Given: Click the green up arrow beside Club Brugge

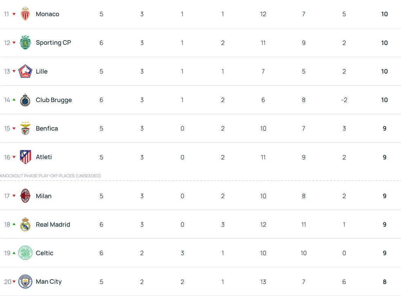Looking at the screenshot, I should pos(14,100).
